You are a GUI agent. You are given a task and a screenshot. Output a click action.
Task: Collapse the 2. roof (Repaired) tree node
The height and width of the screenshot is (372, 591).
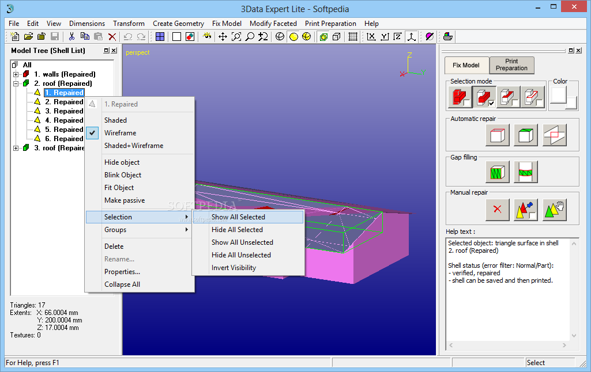pos(16,83)
